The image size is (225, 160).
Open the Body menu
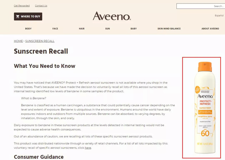(28, 29)
